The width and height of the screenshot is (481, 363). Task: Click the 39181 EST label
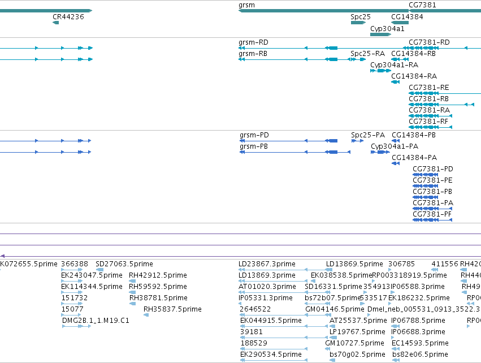251,332
